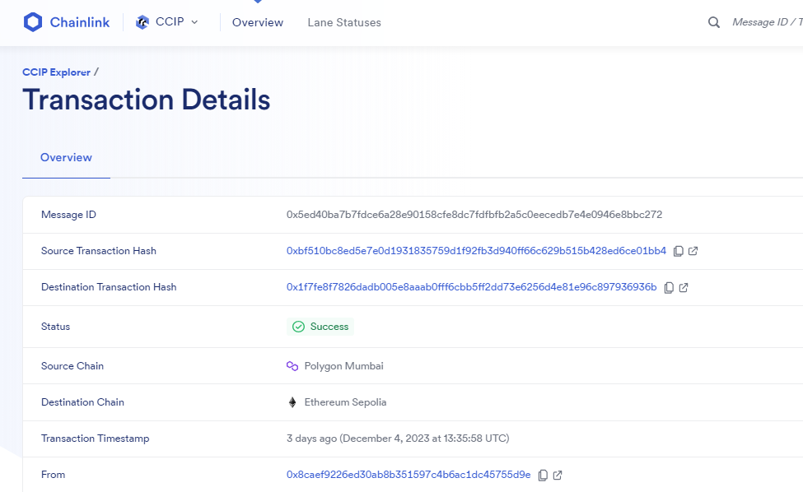Image resolution: width=803 pixels, height=492 pixels.
Task: Click the Ethereum Sepolia chain icon
Action: pos(292,402)
